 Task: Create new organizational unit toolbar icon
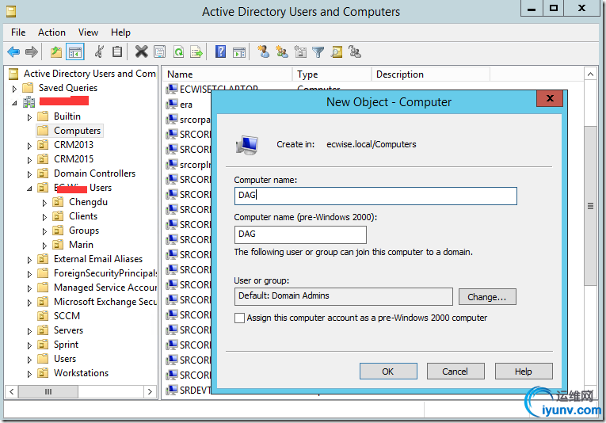click(300, 51)
